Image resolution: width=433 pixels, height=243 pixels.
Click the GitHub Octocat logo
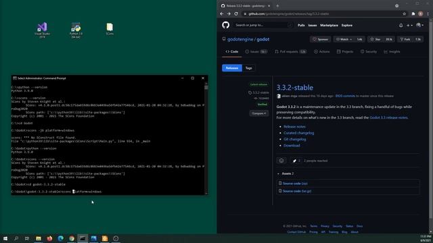225,25
